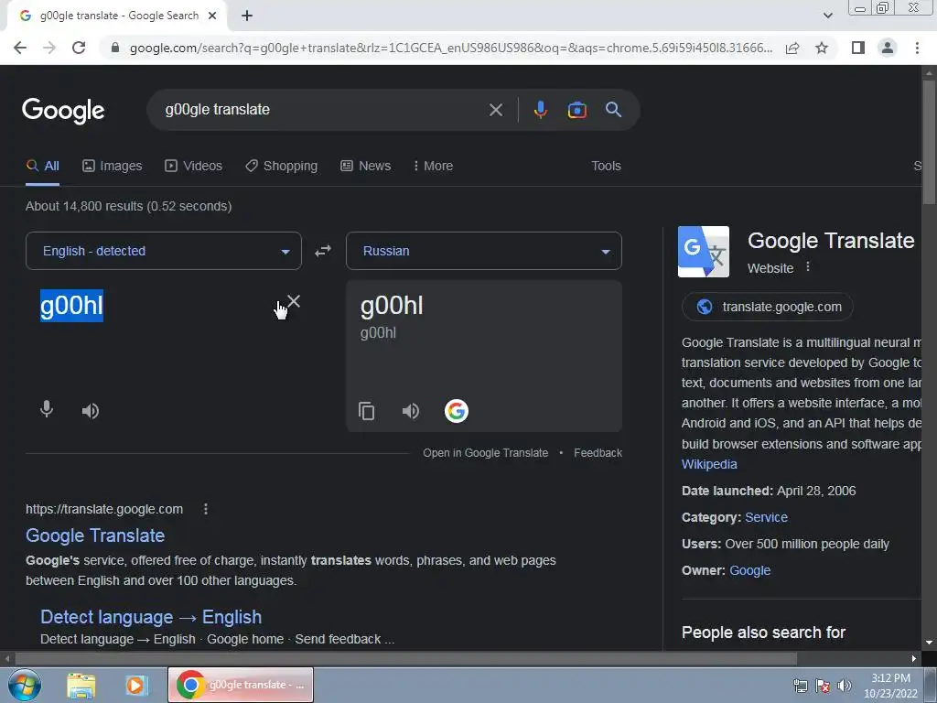
Task: Open Chrome three-dot menu
Action: coord(917,48)
